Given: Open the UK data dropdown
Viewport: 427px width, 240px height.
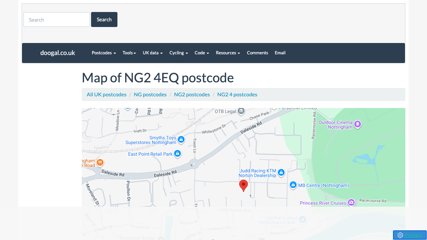Looking at the screenshot, I should click(152, 53).
